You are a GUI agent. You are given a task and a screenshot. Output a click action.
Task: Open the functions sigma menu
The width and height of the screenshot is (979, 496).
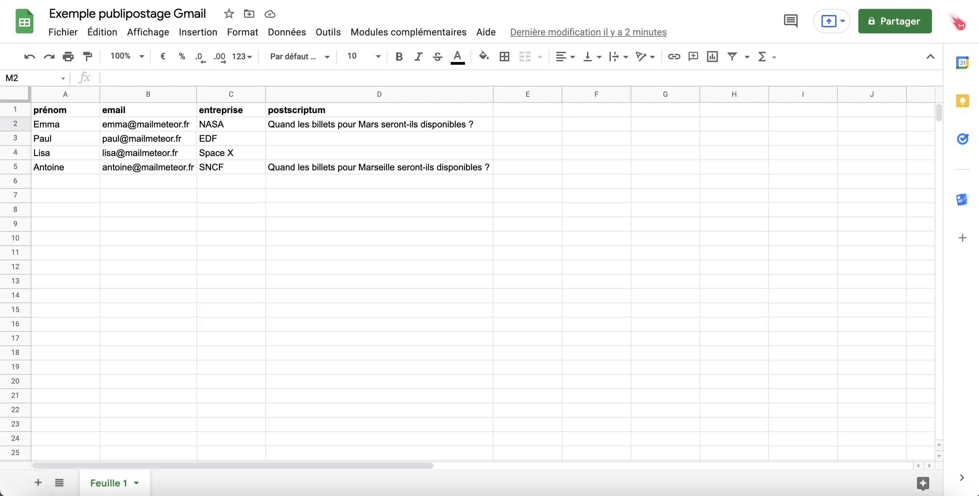coord(767,57)
